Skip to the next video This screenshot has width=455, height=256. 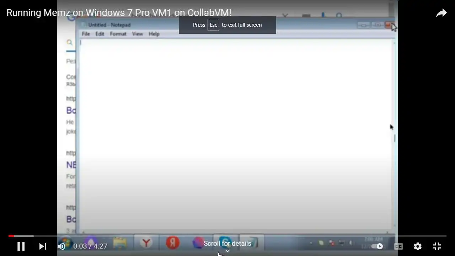43,246
